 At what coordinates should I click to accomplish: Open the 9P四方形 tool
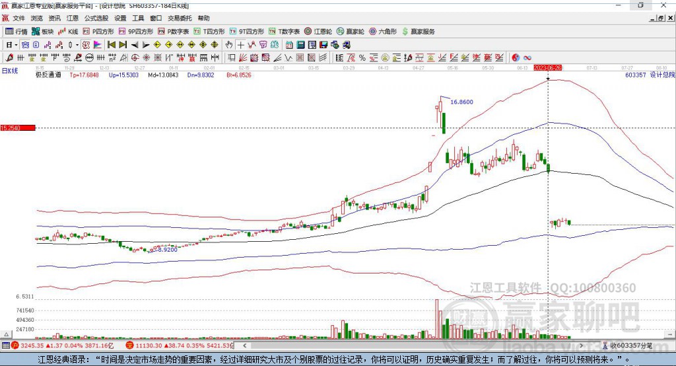136,32
